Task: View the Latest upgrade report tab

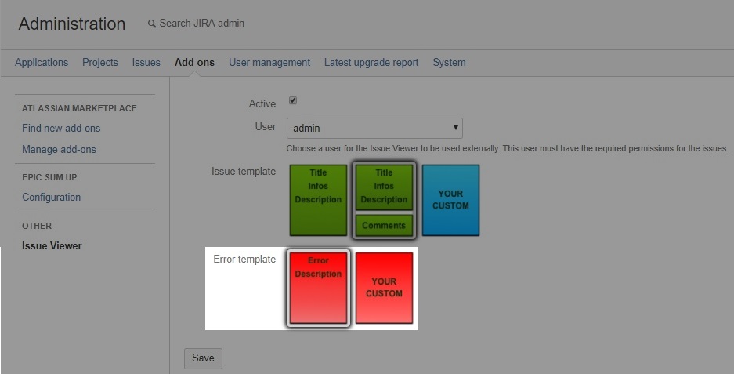Action: pos(371,63)
